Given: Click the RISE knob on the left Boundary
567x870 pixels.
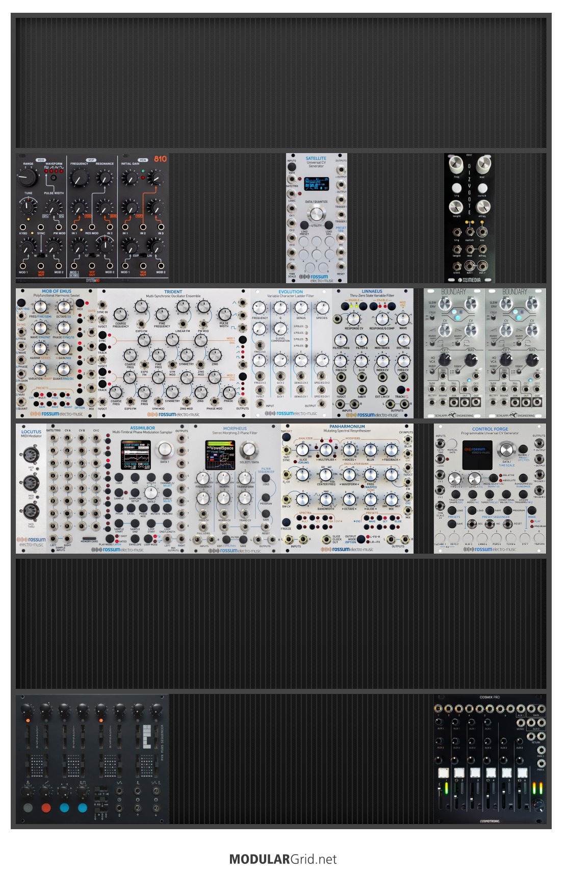Looking at the screenshot, I should point(446,305).
